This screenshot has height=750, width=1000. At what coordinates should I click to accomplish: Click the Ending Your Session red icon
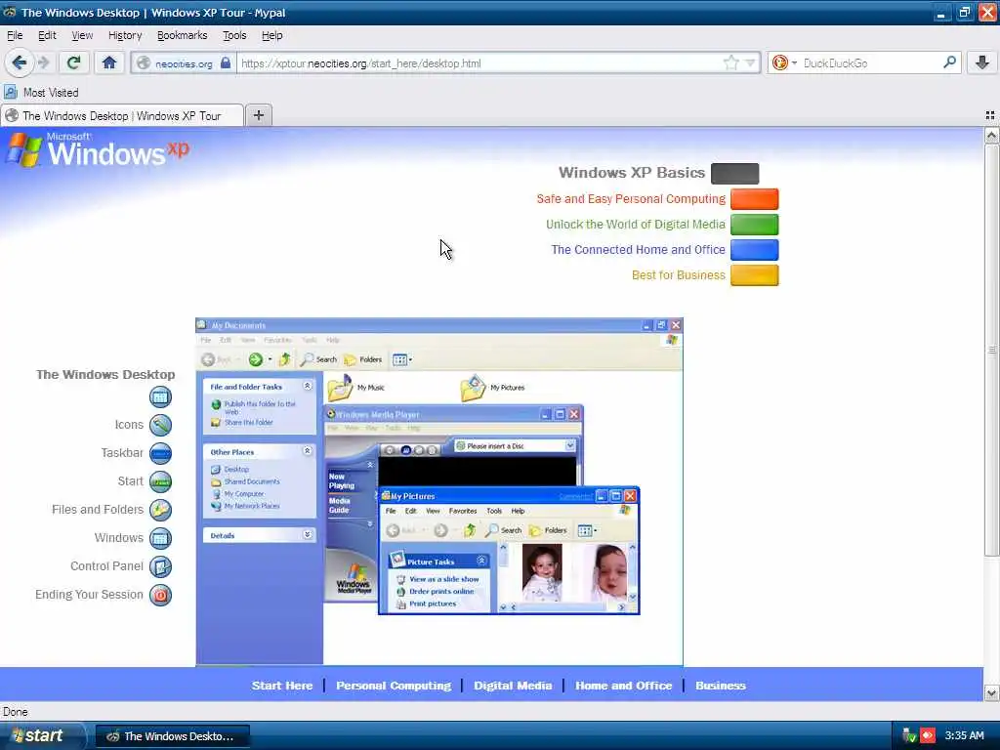tap(161, 595)
